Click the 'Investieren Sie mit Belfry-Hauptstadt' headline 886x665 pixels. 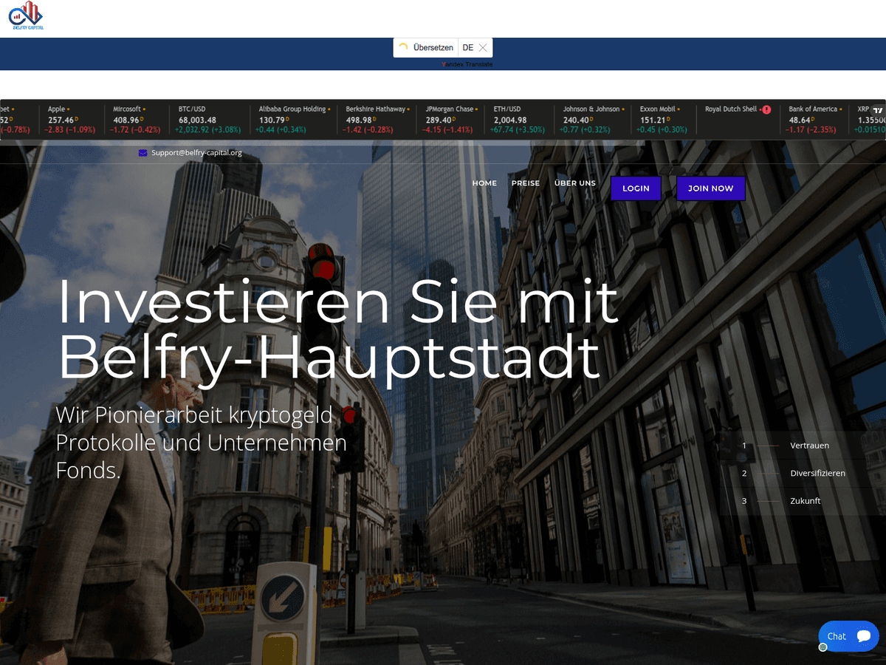point(337,330)
